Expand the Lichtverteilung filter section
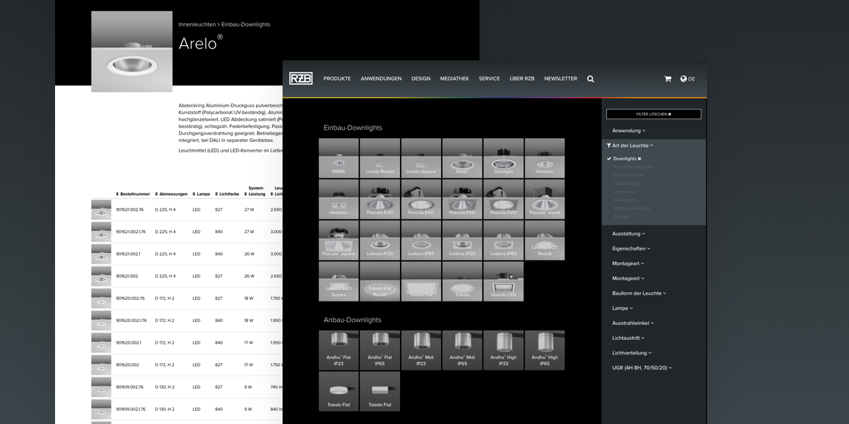849x424 pixels. tap(631, 352)
